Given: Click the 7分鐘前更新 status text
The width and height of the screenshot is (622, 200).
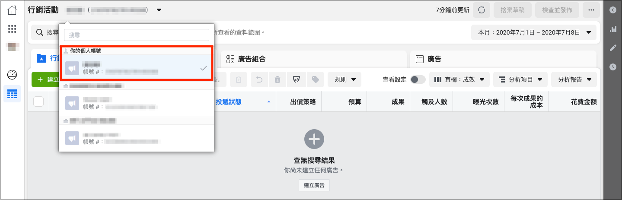Looking at the screenshot, I should pos(452,10).
